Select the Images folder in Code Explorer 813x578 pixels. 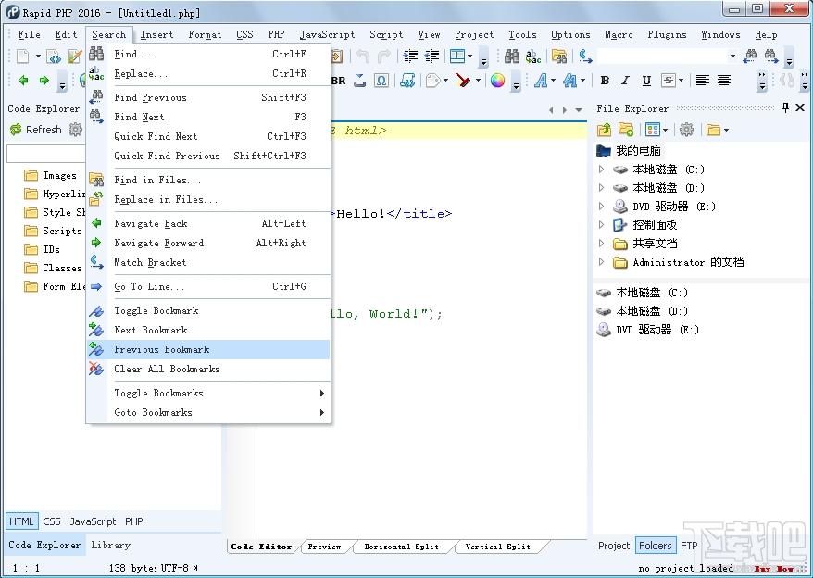[50, 175]
